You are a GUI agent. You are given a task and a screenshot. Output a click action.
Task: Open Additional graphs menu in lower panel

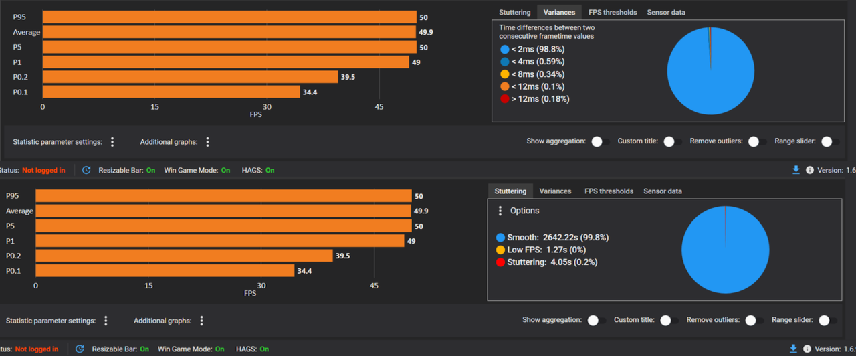[x=201, y=321]
